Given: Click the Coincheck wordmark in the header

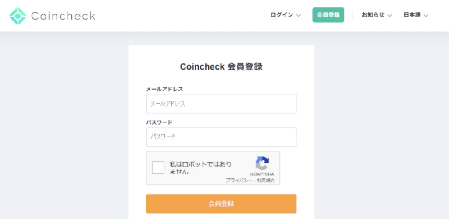Looking at the screenshot, I should 63,16.
